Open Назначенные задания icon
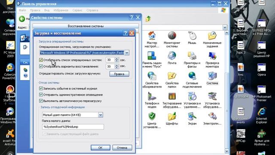The height and width of the screenshot is (155, 275). click(x=212, y=36)
